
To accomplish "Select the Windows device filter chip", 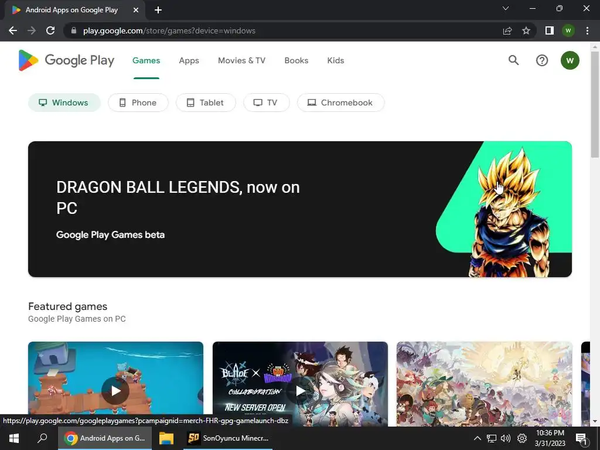I will (x=64, y=103).
